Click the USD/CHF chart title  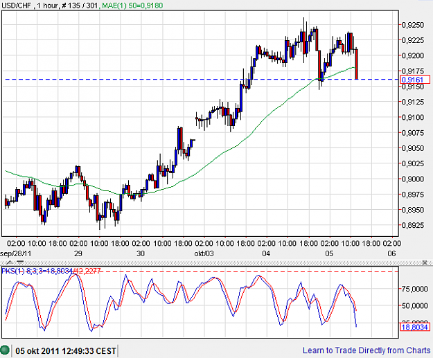pos(17,6)
